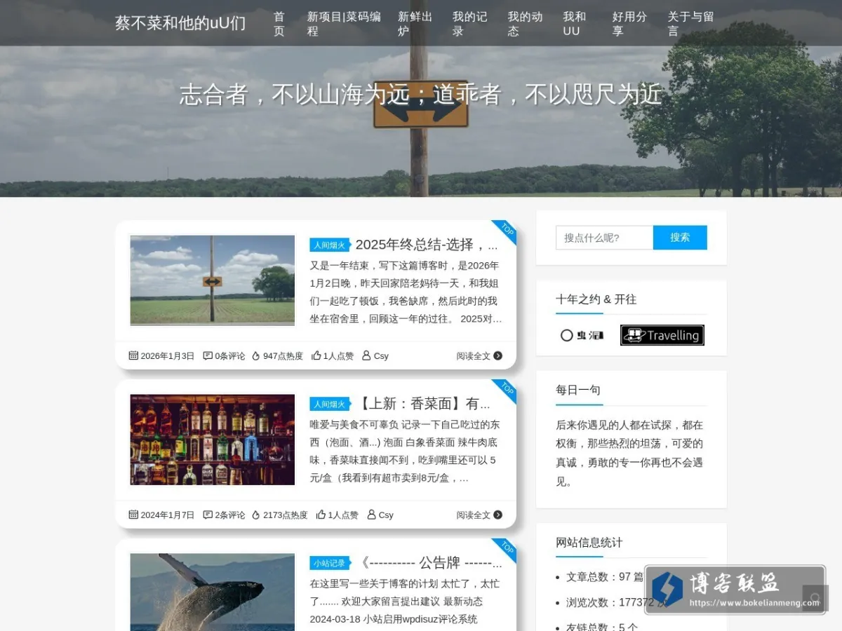The image size is (842, 631).
Task: Click arrow icon beside 阅读全文 on 2025年终总结
Action: point(498,356)
